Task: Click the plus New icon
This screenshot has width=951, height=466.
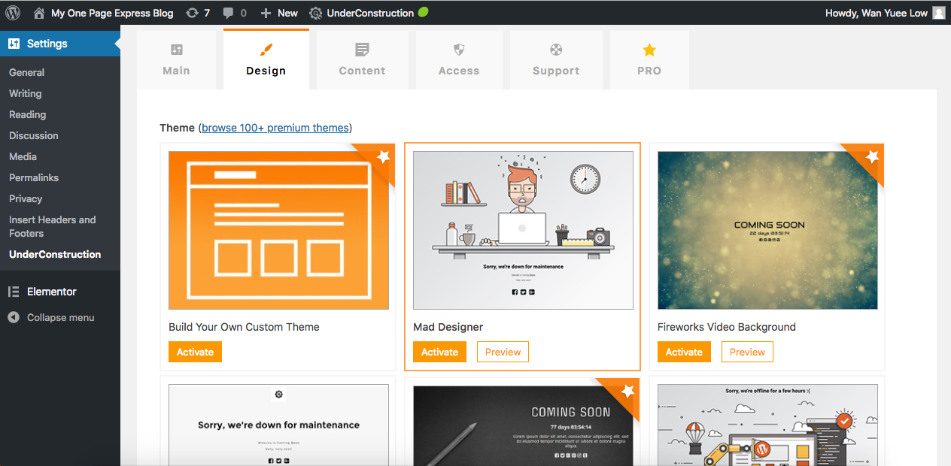Action: [x=266, y=13]
